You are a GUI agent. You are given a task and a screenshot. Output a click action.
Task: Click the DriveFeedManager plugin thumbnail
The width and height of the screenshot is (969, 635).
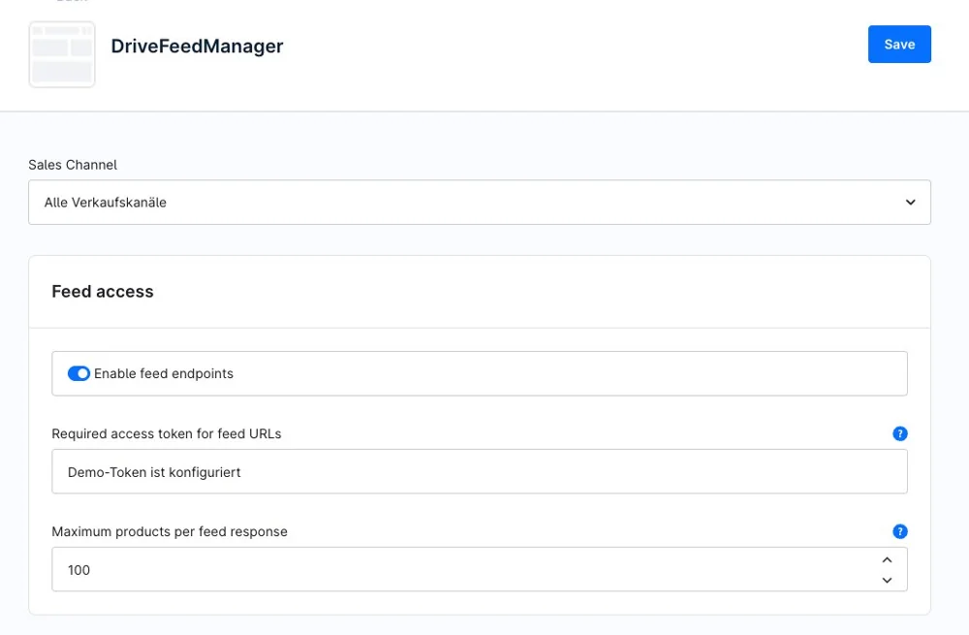[62, 54]
